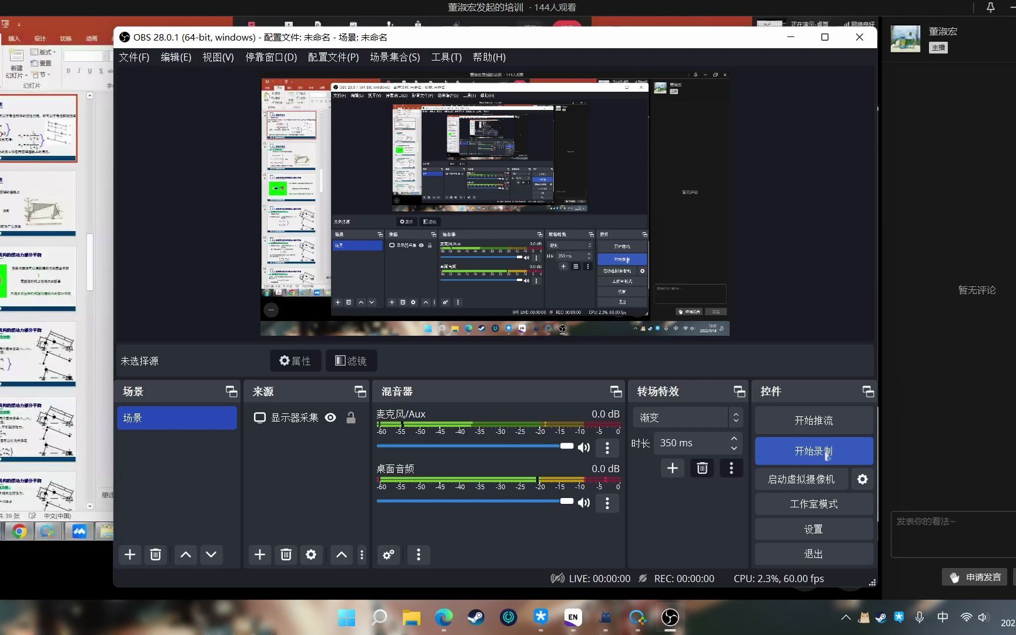Open mixer toolbar three-dot menu
The image size is (1016, 635).
coord(418,554)
